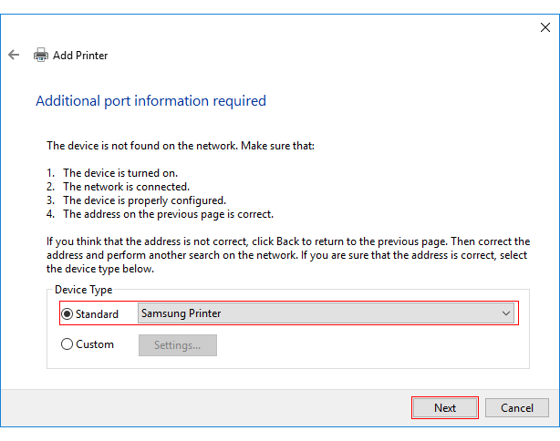Click the line 'The device is properly configured'
This screenshot has height=441, width=560.
tap(143, 200)
